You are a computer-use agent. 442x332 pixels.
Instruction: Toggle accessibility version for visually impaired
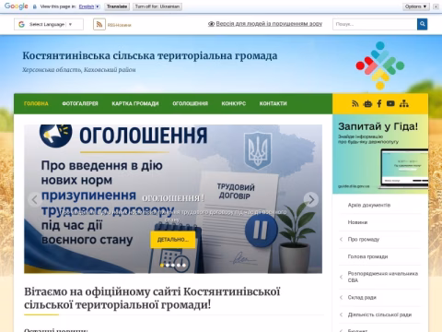click(x=265, y=24)
